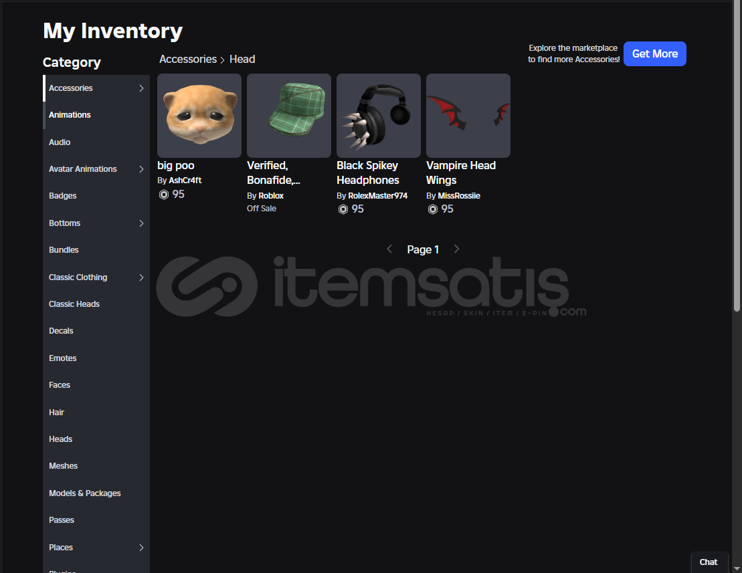Click Robux icon under Black Spikey Headphones
The image size is (742, 573).
pos(343,209)
